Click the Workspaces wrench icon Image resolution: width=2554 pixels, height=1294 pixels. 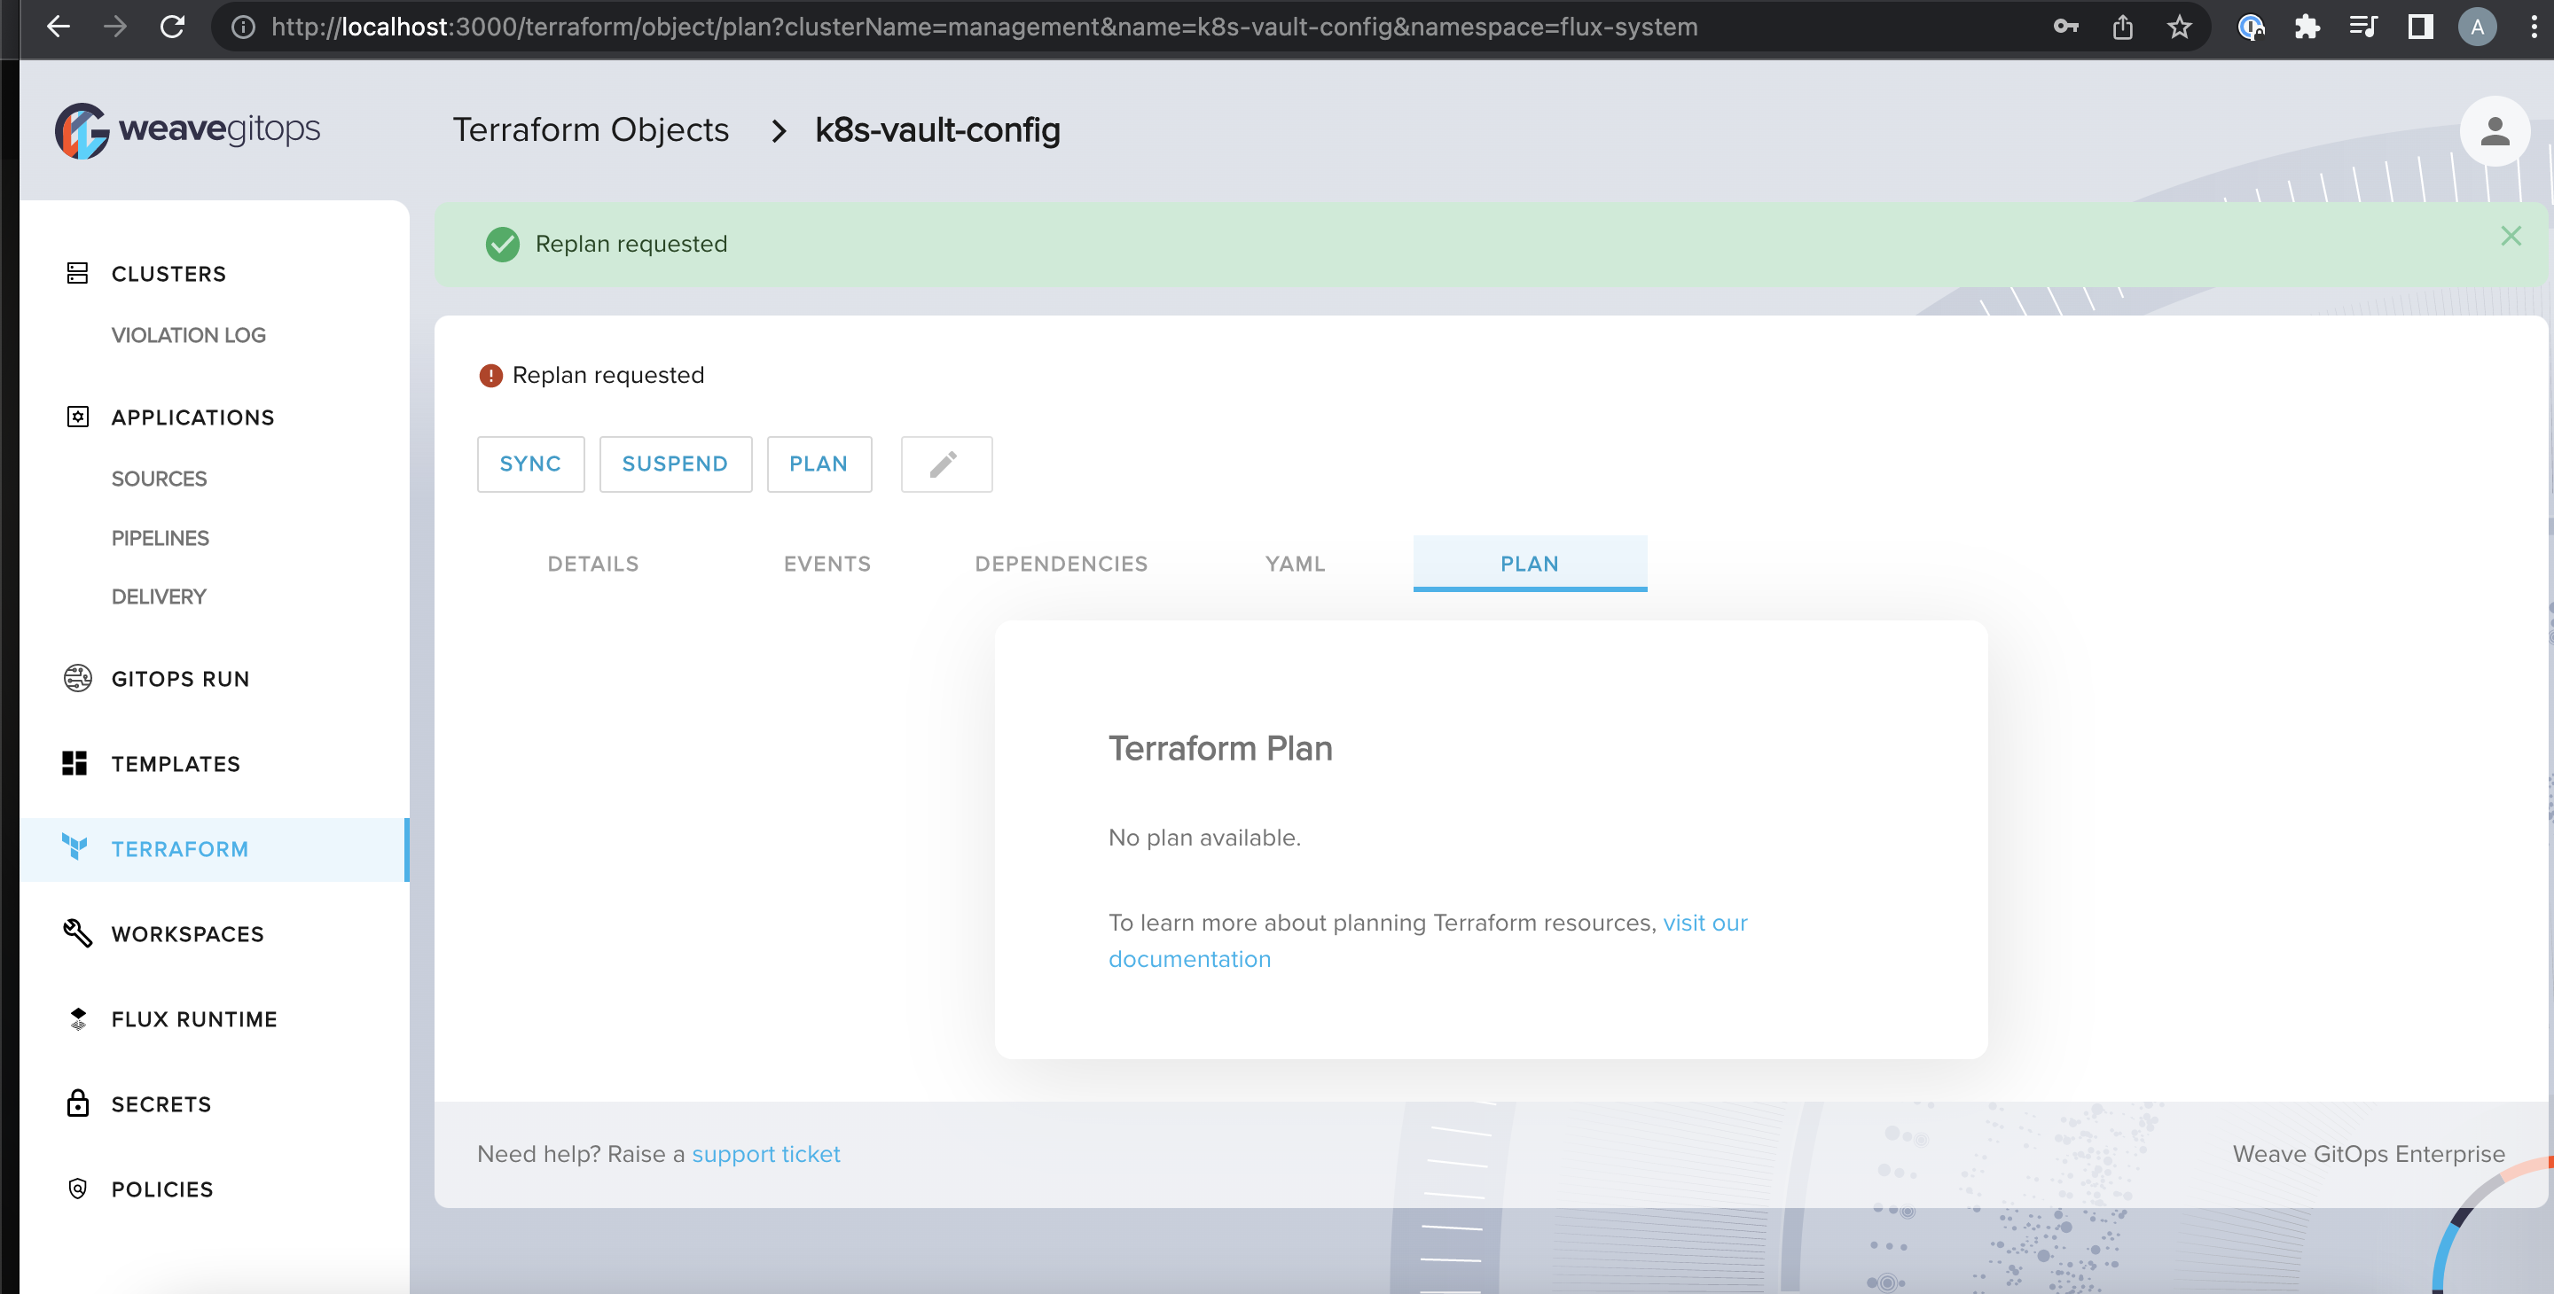tap(77, 933)
